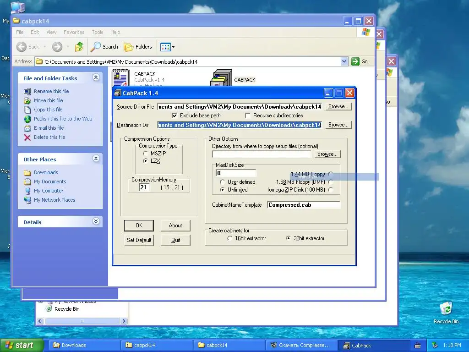Open the address bar dropdown

point(344,61)
